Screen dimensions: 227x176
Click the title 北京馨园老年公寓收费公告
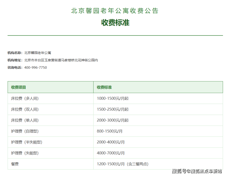click(x=115, y=11)
